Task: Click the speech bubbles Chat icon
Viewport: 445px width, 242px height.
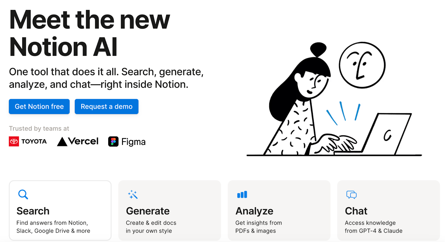Action: 351,195
